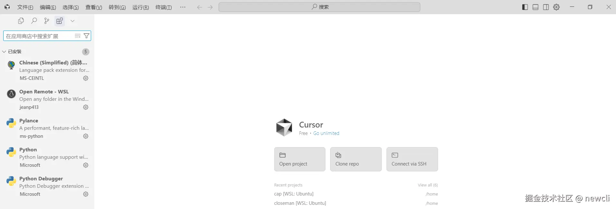Open the 查看(V) menu
The width and height of the screenshot is (616, 209).
pos(94,7)
